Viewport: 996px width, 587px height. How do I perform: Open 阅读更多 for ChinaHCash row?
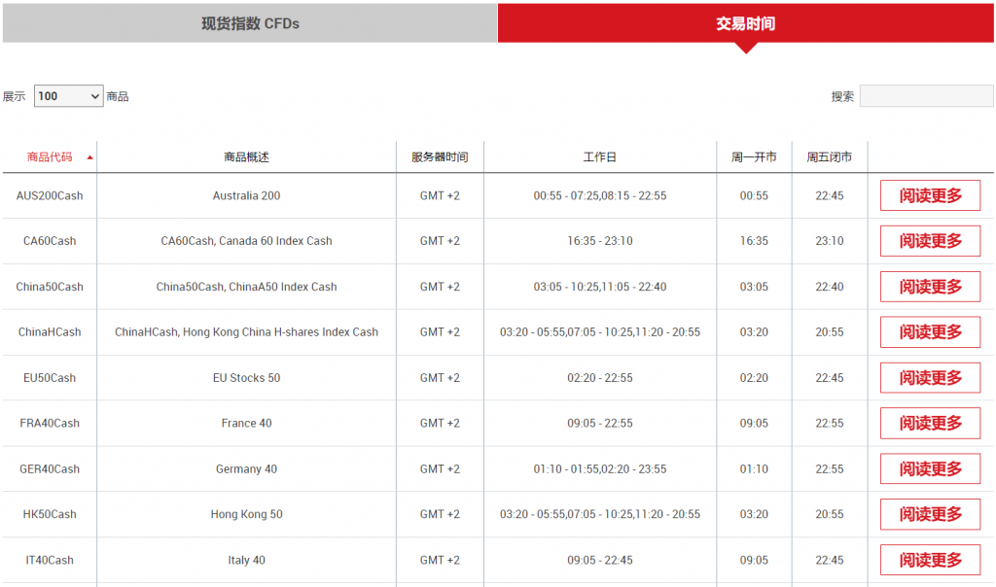[930, 332]
